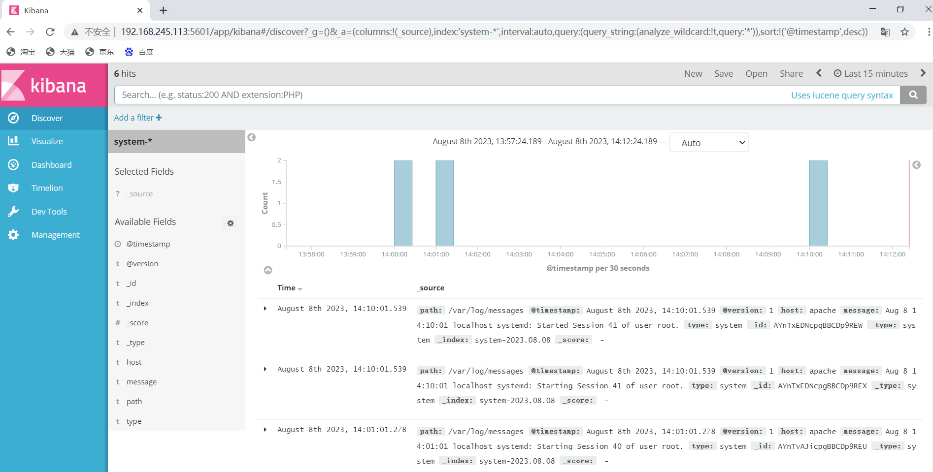The height and width of the screenshot is (472, 933).
Task: Go back in browser history
Action: click(10, 32)
